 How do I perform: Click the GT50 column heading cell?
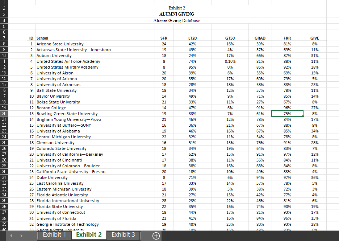pyautogui.click(x=230, y=38)
